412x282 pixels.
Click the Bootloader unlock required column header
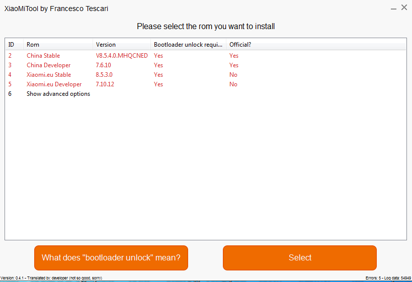[189, 45]
